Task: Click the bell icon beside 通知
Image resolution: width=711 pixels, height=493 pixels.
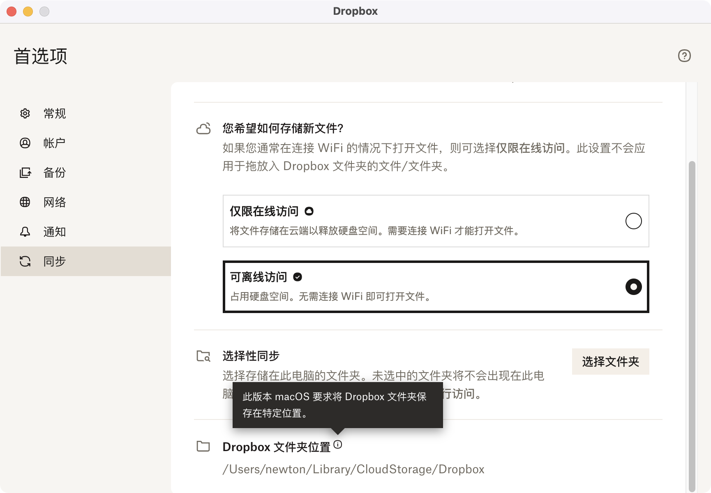Action: point(25,232)
